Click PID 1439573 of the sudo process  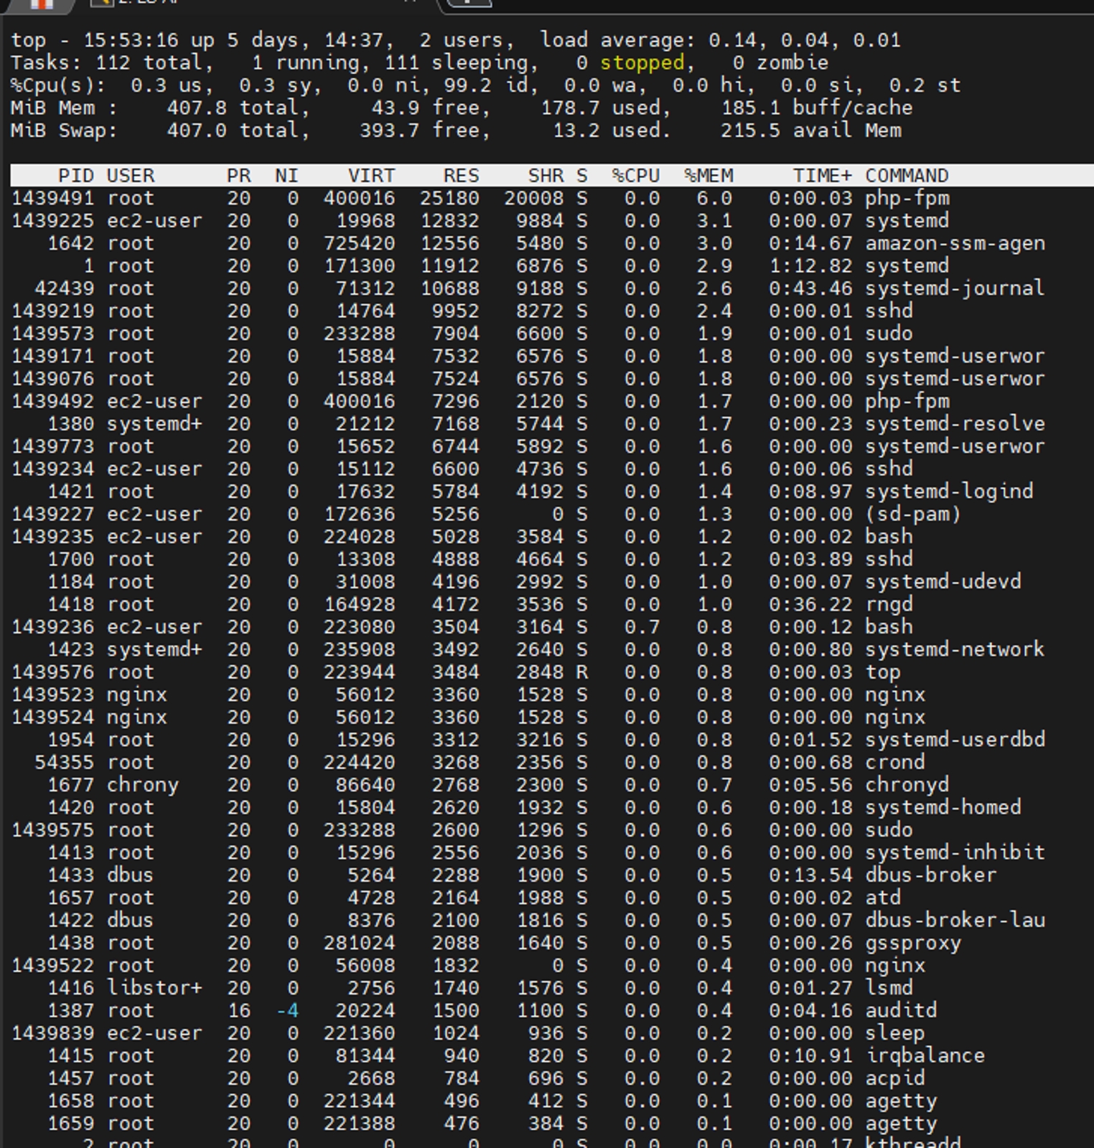(x=52, y=334)
